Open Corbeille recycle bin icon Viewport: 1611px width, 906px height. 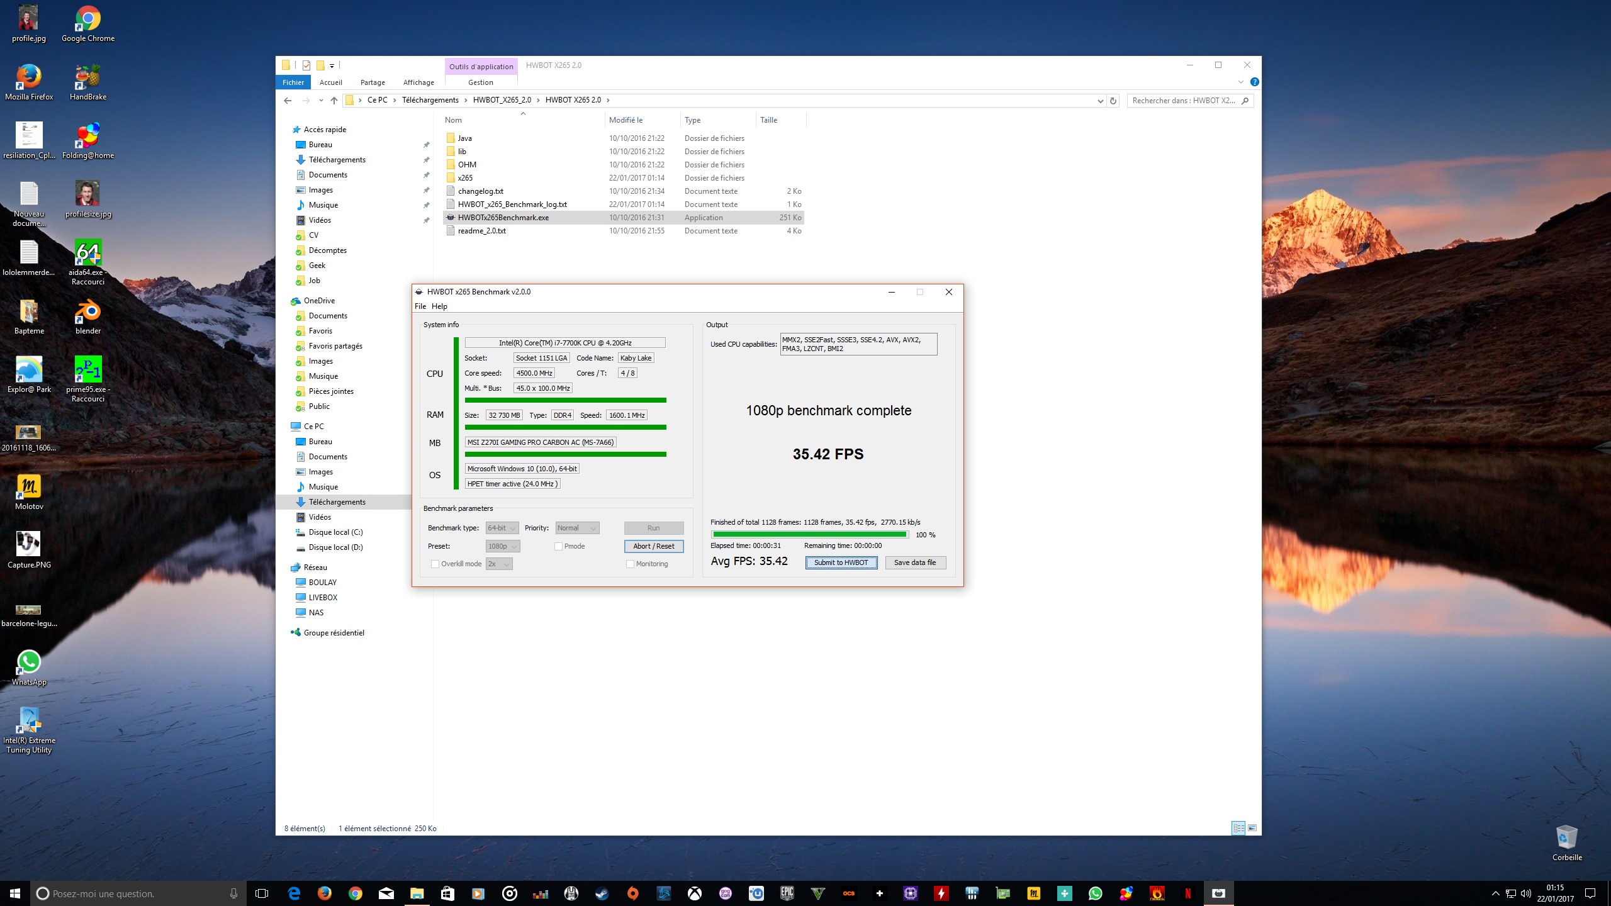[x=1567, y=843]
